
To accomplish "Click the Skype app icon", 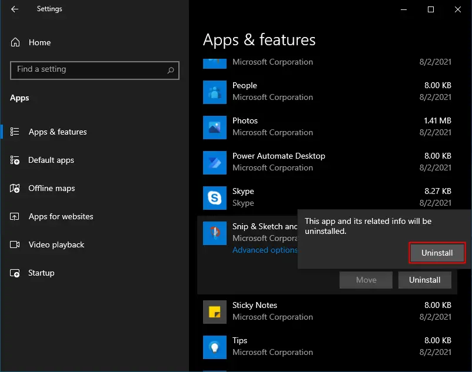I will [x=215, y=197].
